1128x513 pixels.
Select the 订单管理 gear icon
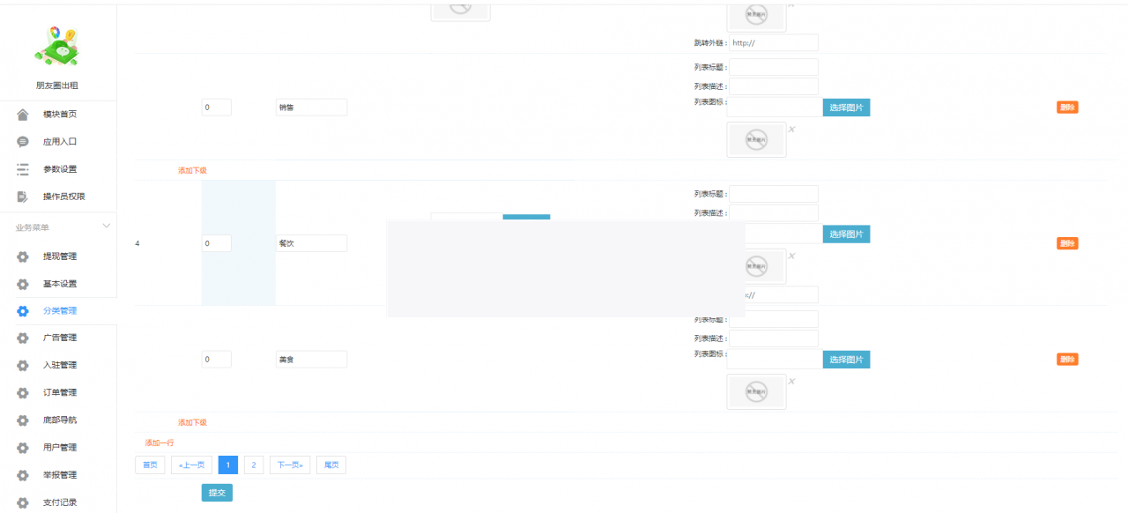22,392
